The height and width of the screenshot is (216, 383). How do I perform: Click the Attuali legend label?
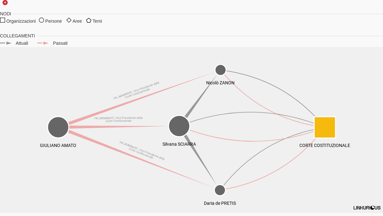pos(22,43)
